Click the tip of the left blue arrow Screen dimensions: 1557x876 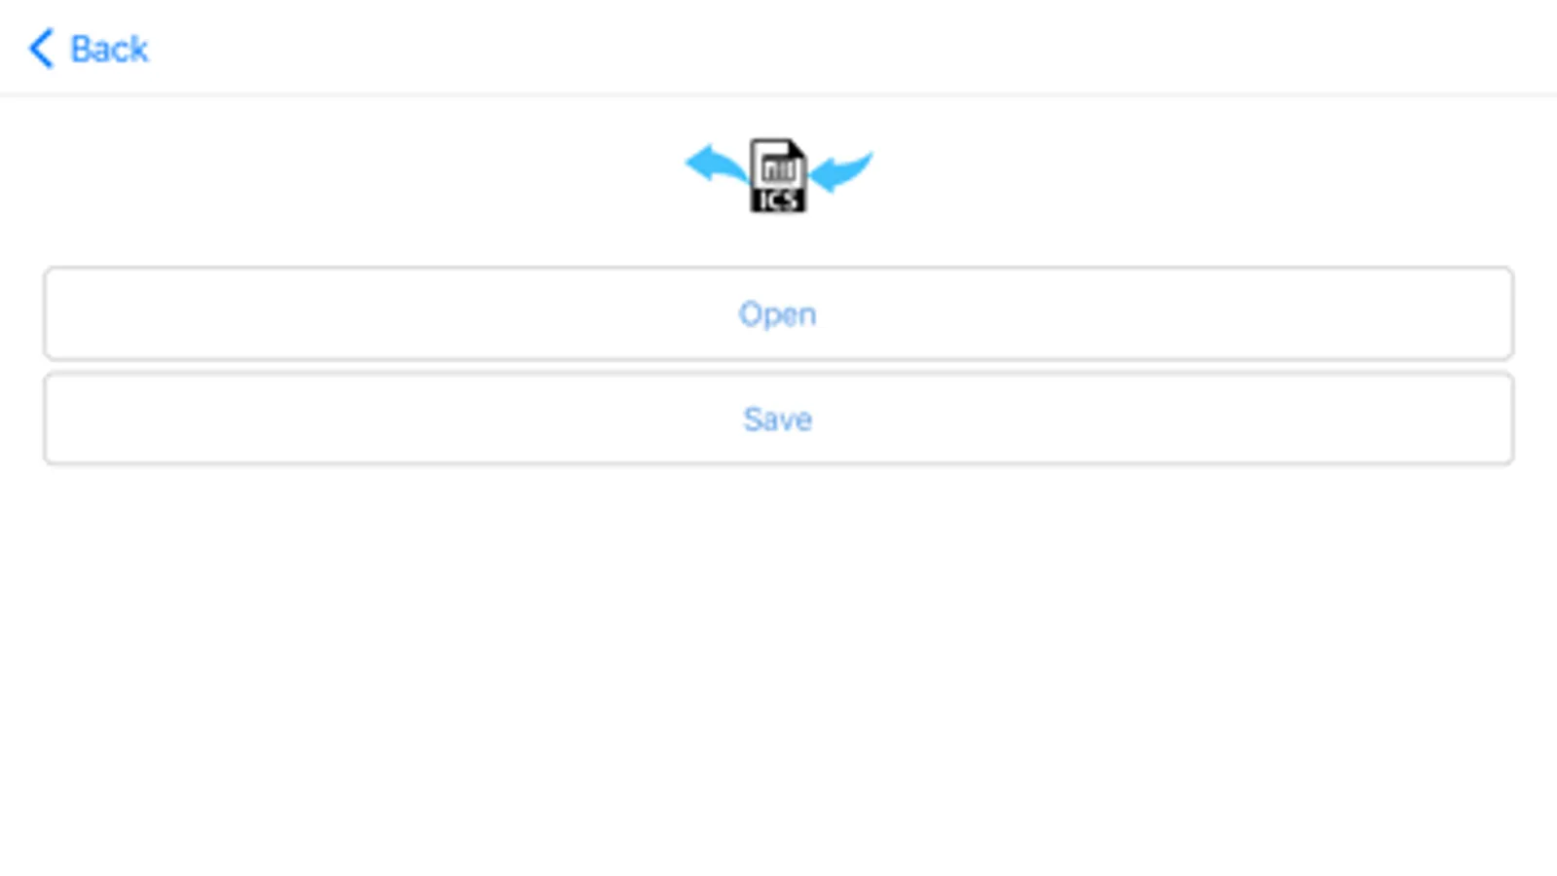tap(692, 163)
